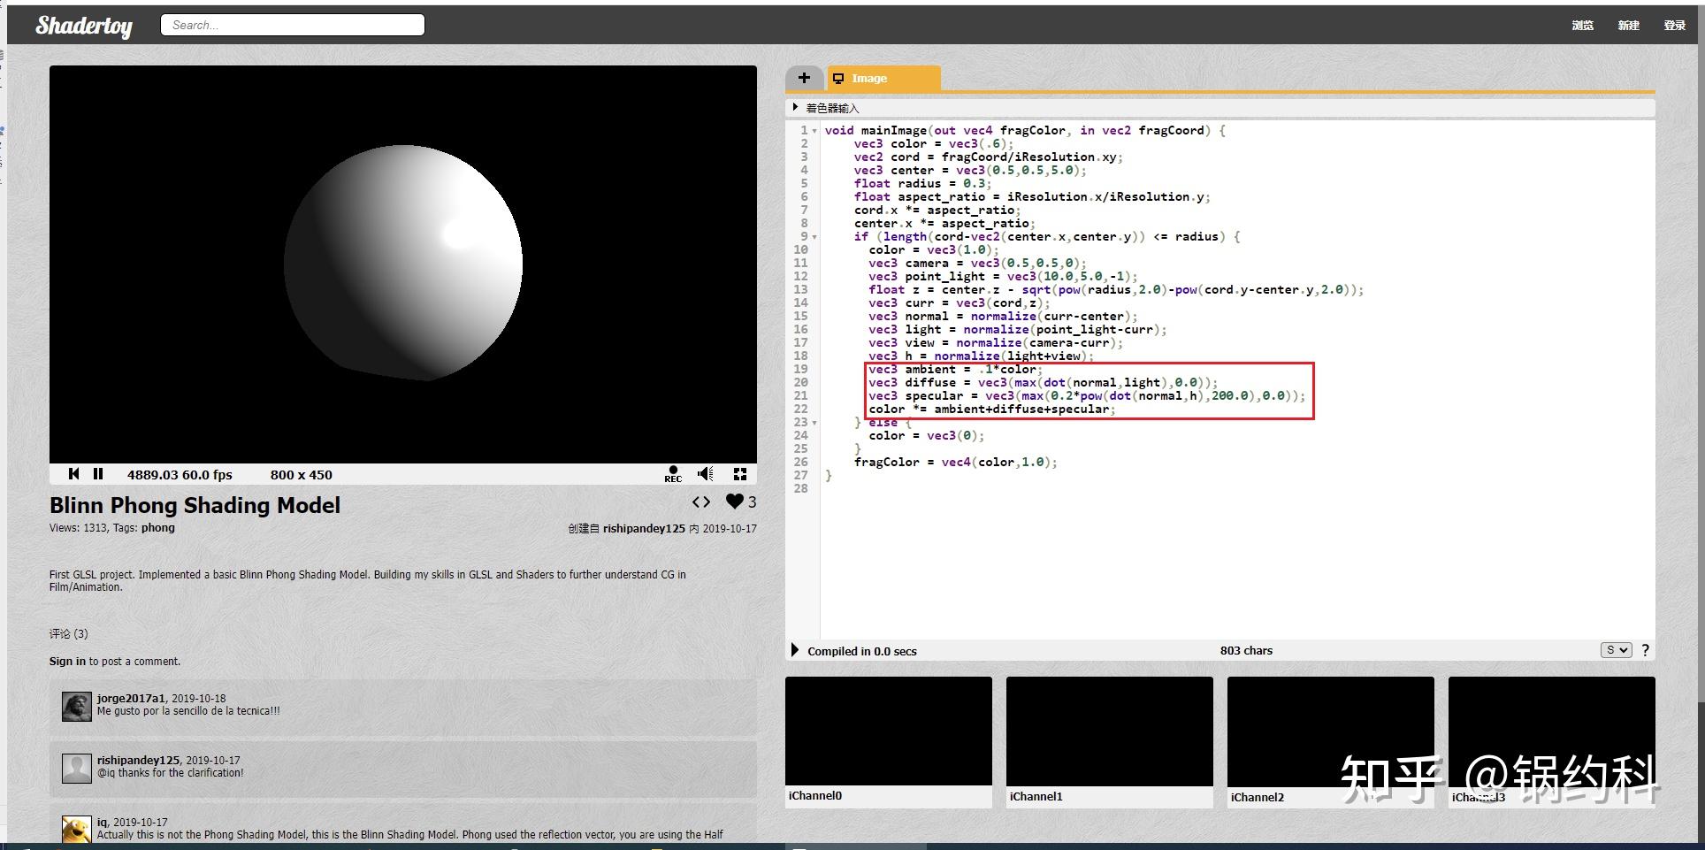Like the shader with heart icon
The width and height of the screenshot is (1705, 850).
pos(734,502)
